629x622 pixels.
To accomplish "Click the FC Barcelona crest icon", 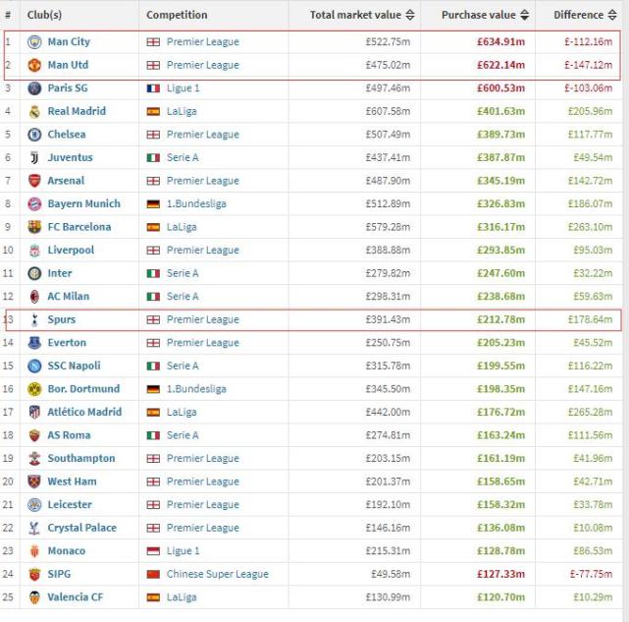I will pyautogui.click(x=34, y=227).
